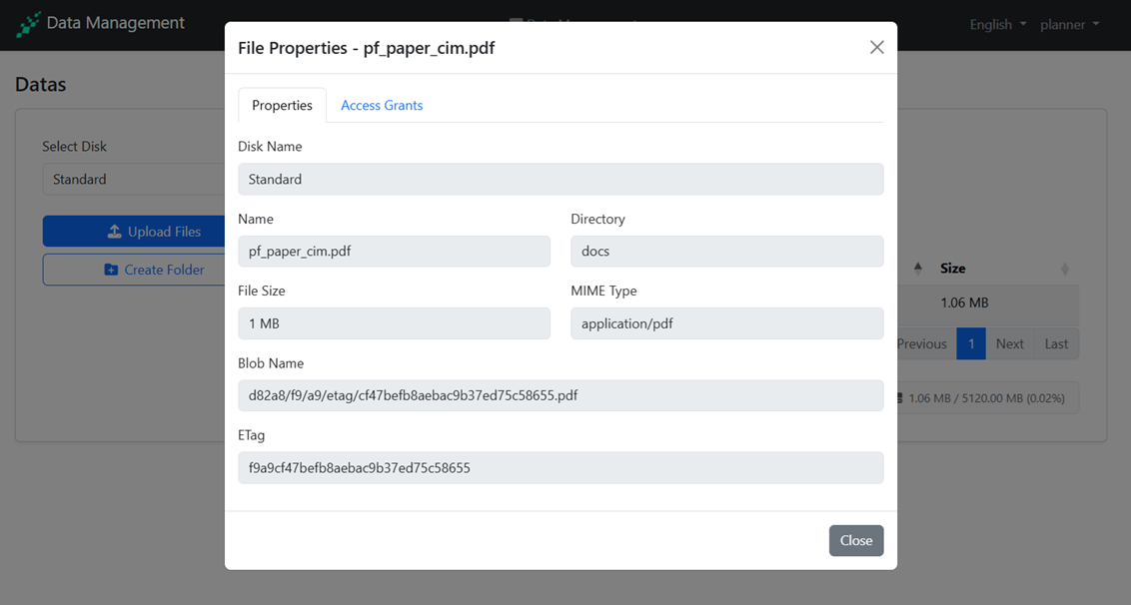Go to the Next page in pagination
This screenshot has height=605, width=1131.
point(1009,343)
